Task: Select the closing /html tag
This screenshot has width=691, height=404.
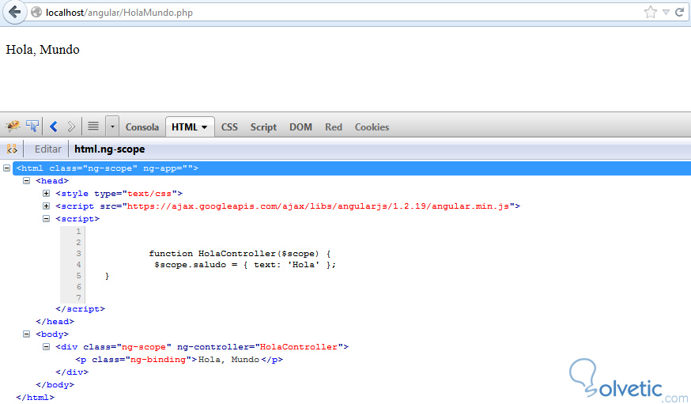Action: (36, 398)
